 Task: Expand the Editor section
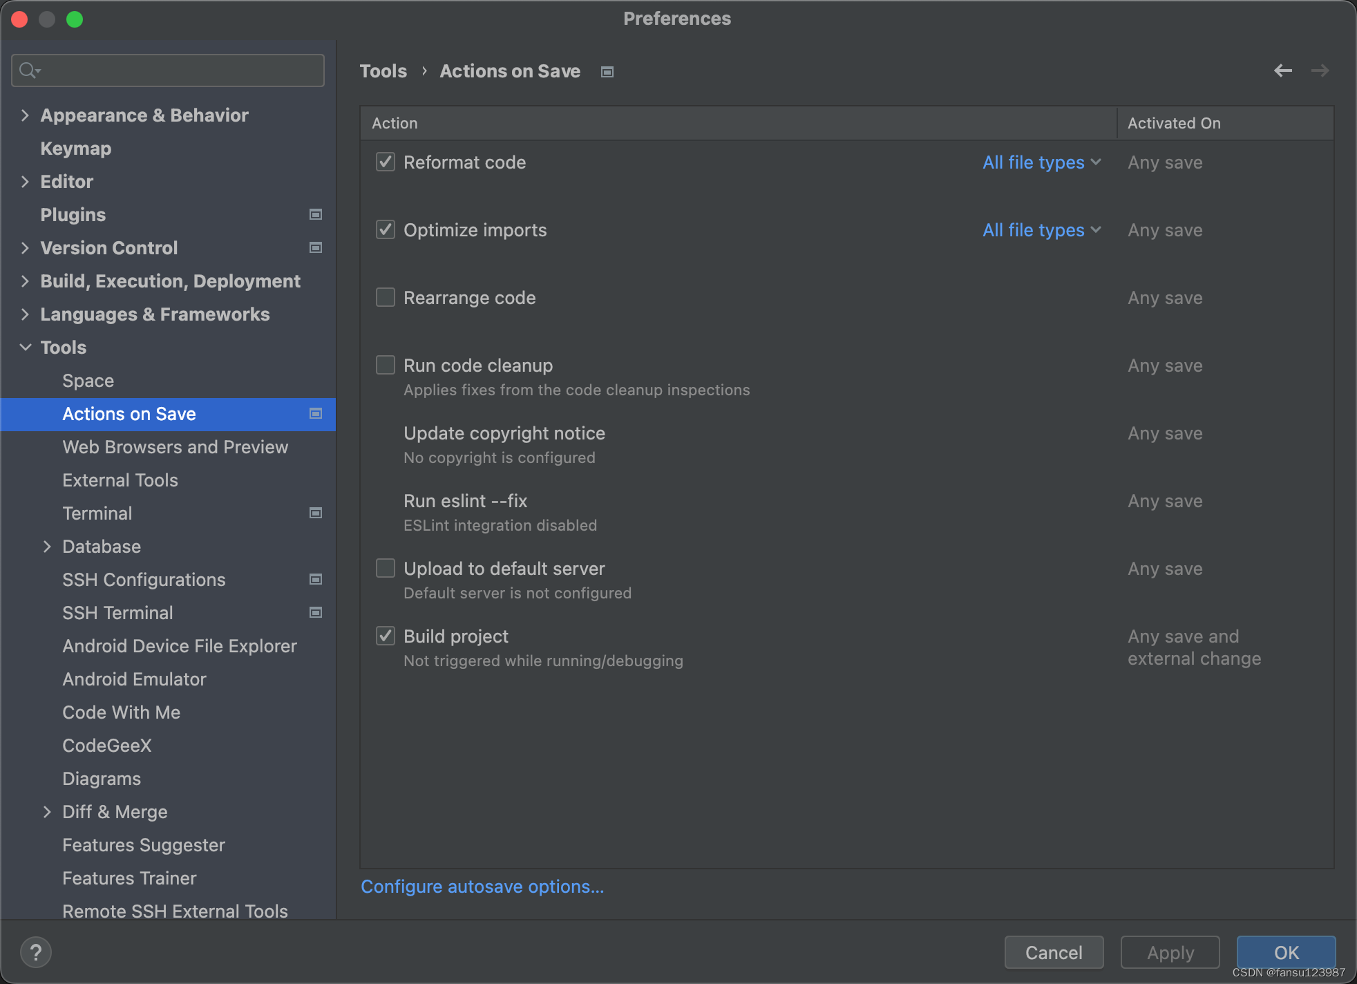tap(25, 181)
